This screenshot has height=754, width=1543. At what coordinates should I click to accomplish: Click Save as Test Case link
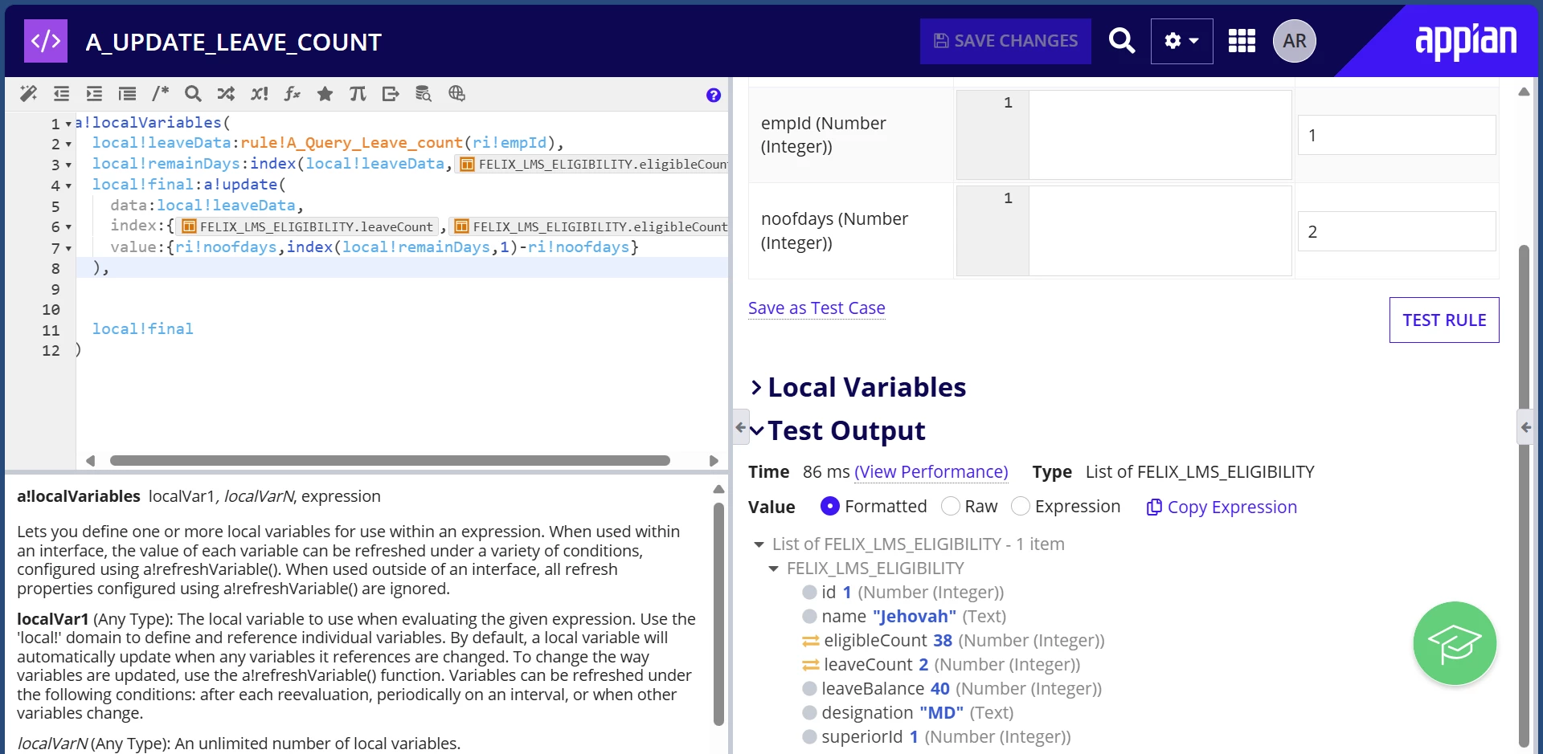pyautogui.click(x=817, y=308)
